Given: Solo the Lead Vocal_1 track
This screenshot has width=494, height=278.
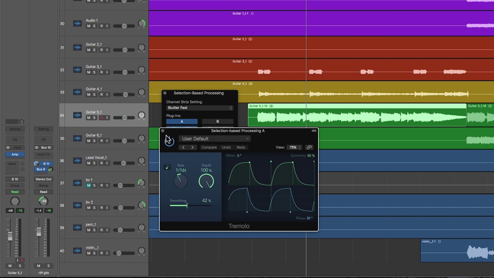Looking at the screenshot, I should pyautogui.click(x=94, y=163).
